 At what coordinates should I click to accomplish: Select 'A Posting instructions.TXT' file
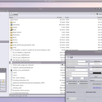[21, 80]
